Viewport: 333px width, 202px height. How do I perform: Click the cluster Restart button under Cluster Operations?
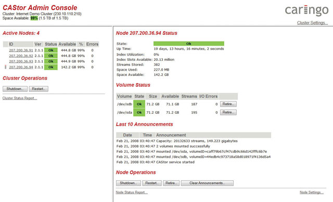coord(39,89)
